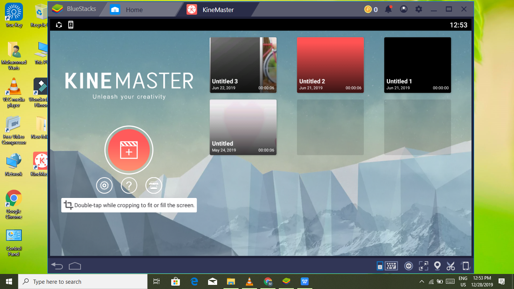The height and width of the screenshot is (289, 514).
Task: Open the Untitled 2 project
Action: [330, 65]
